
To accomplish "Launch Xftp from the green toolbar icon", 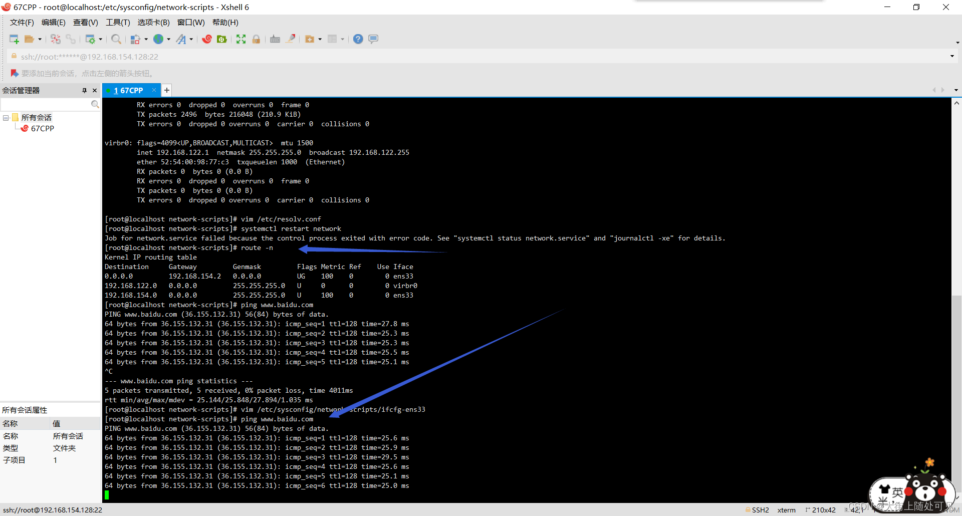I will point(222,39).
